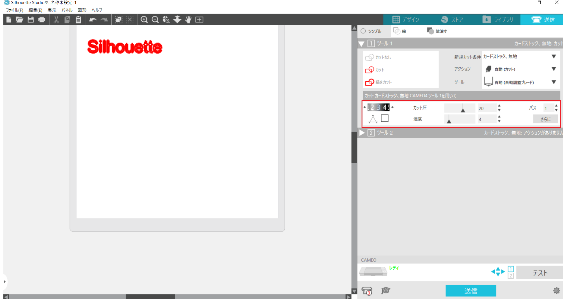This screenshot has width=563, height=299.
Task: Click the red Silhouette text on the canvas
Action: pos(125,47)
